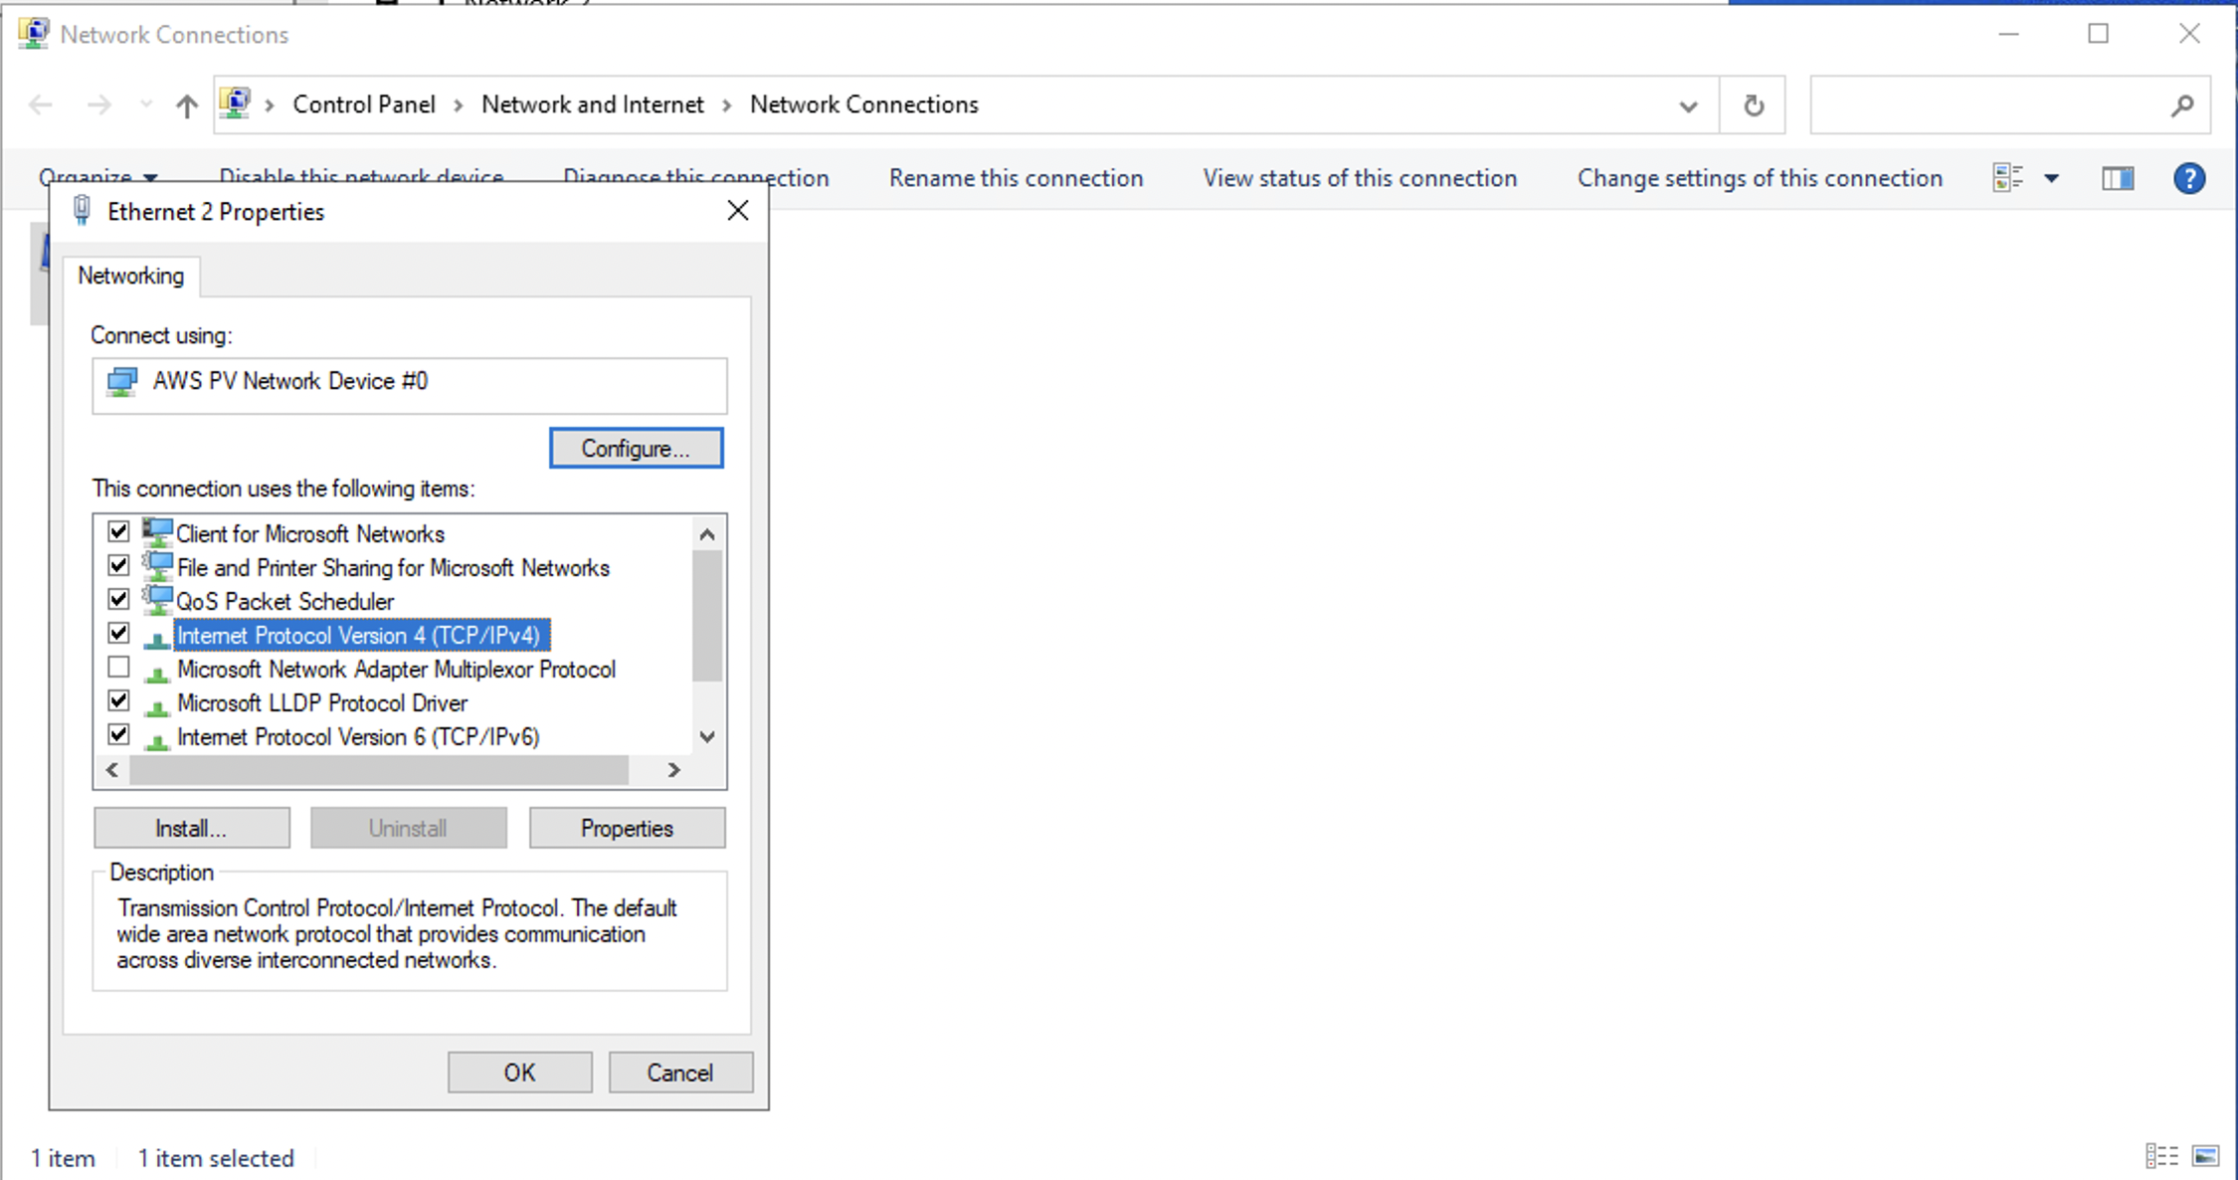
Task: Click Disable this network device
Action: click(361, 178)
